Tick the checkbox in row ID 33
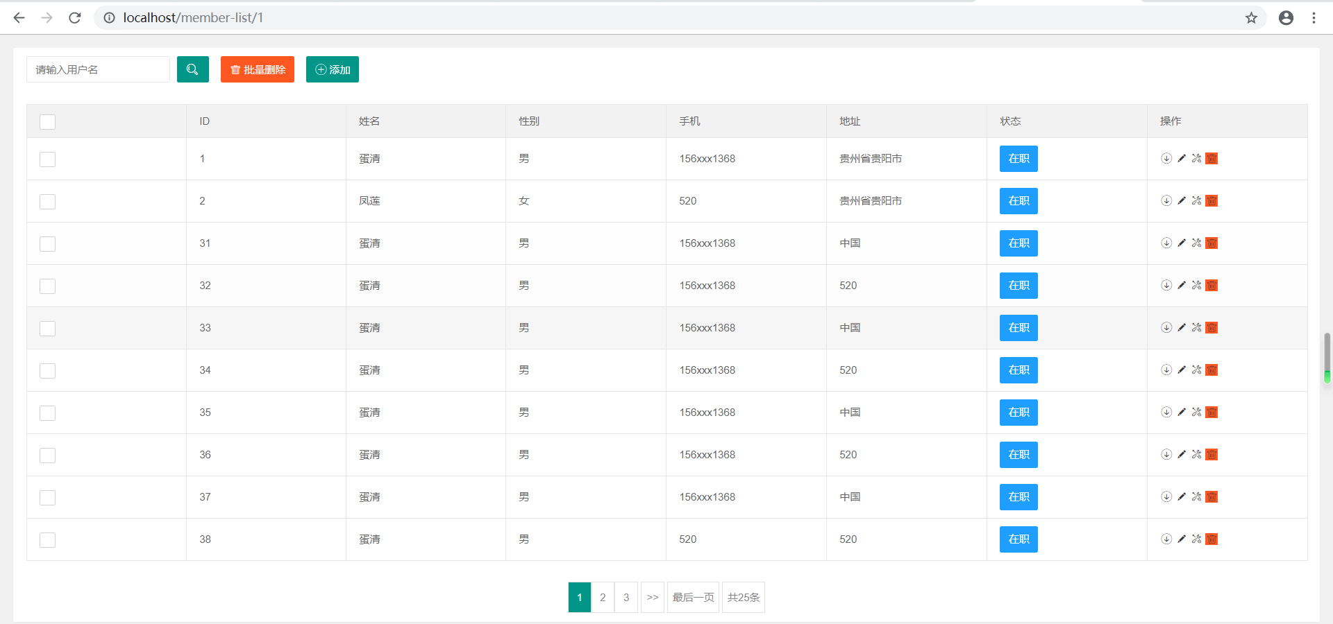The width and height of the screenshot is (1333, 624). [47, 329]
